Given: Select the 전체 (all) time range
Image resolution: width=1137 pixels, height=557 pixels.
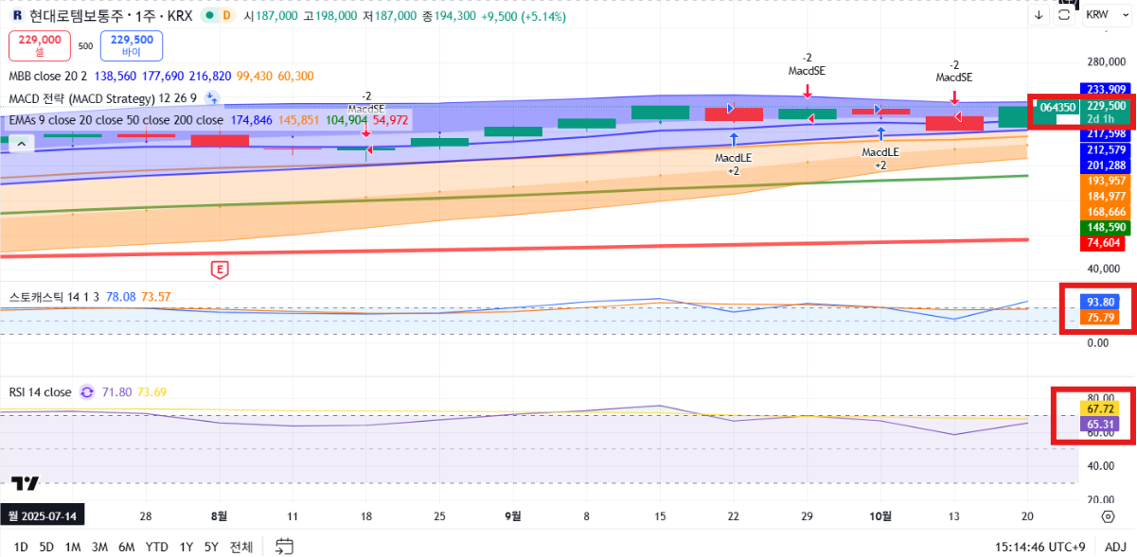Looking at the screenshot, I should coord(241,546).
